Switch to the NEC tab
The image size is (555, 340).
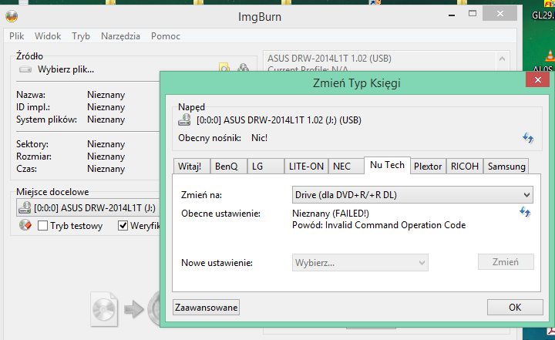pos(346,166)
